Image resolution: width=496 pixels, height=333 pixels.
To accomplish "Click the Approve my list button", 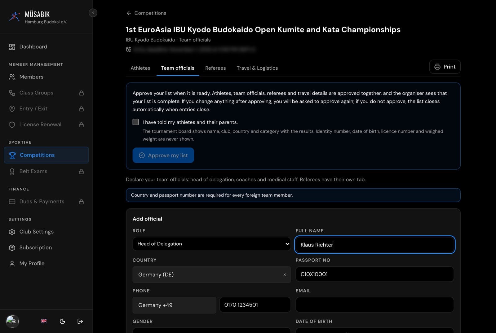I will (163, 155).
